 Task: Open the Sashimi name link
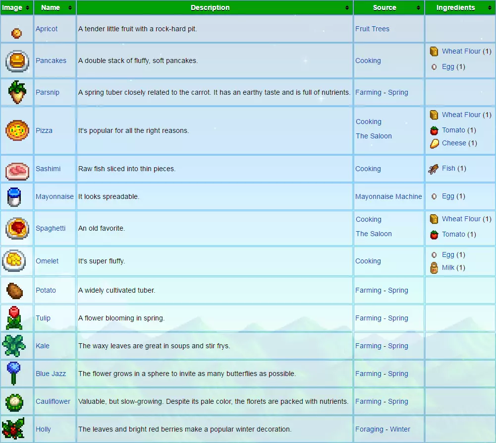click(48, 169)
